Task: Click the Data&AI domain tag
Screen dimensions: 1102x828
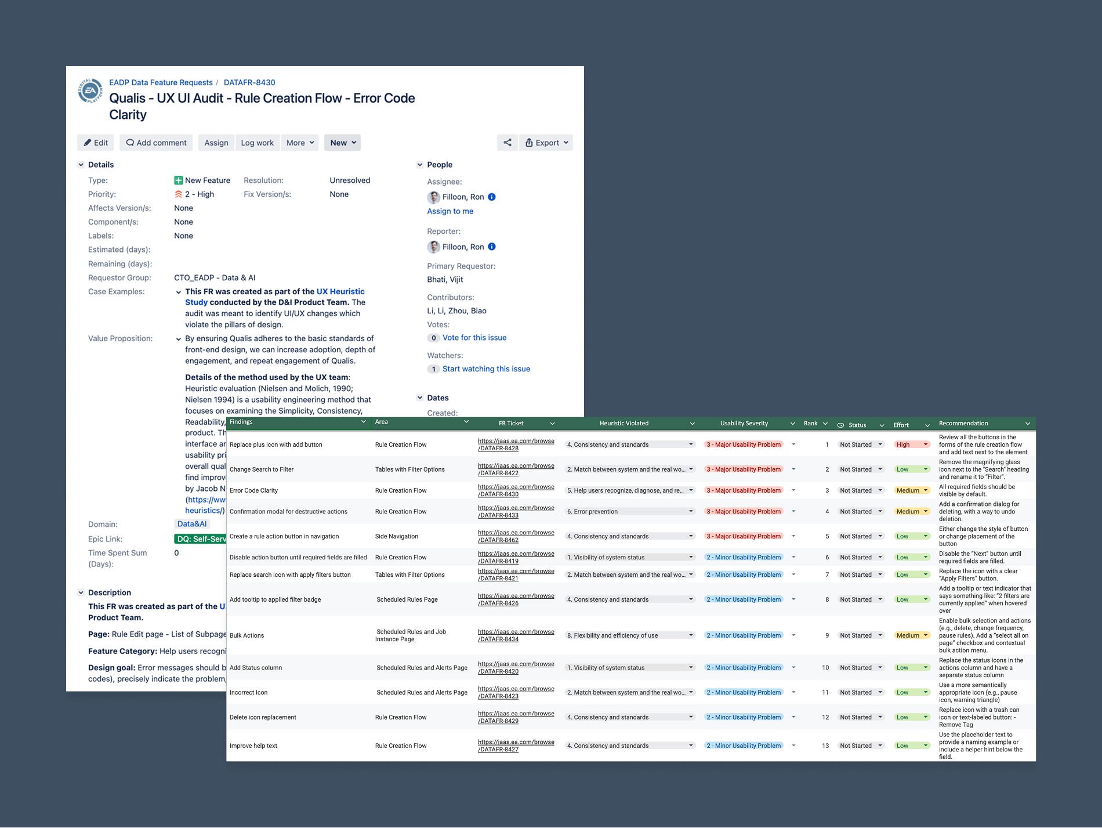Action: pyautogui.click(x=191, y=524)
